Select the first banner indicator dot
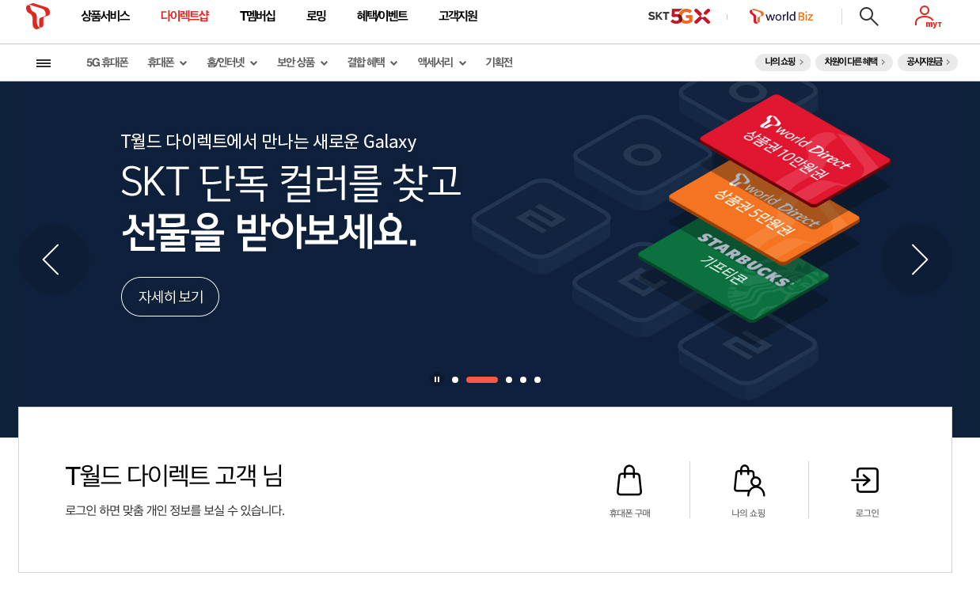 (x=455, y=380)
